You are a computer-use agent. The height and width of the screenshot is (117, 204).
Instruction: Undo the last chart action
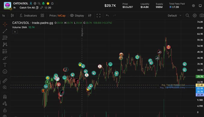[107, 16]
